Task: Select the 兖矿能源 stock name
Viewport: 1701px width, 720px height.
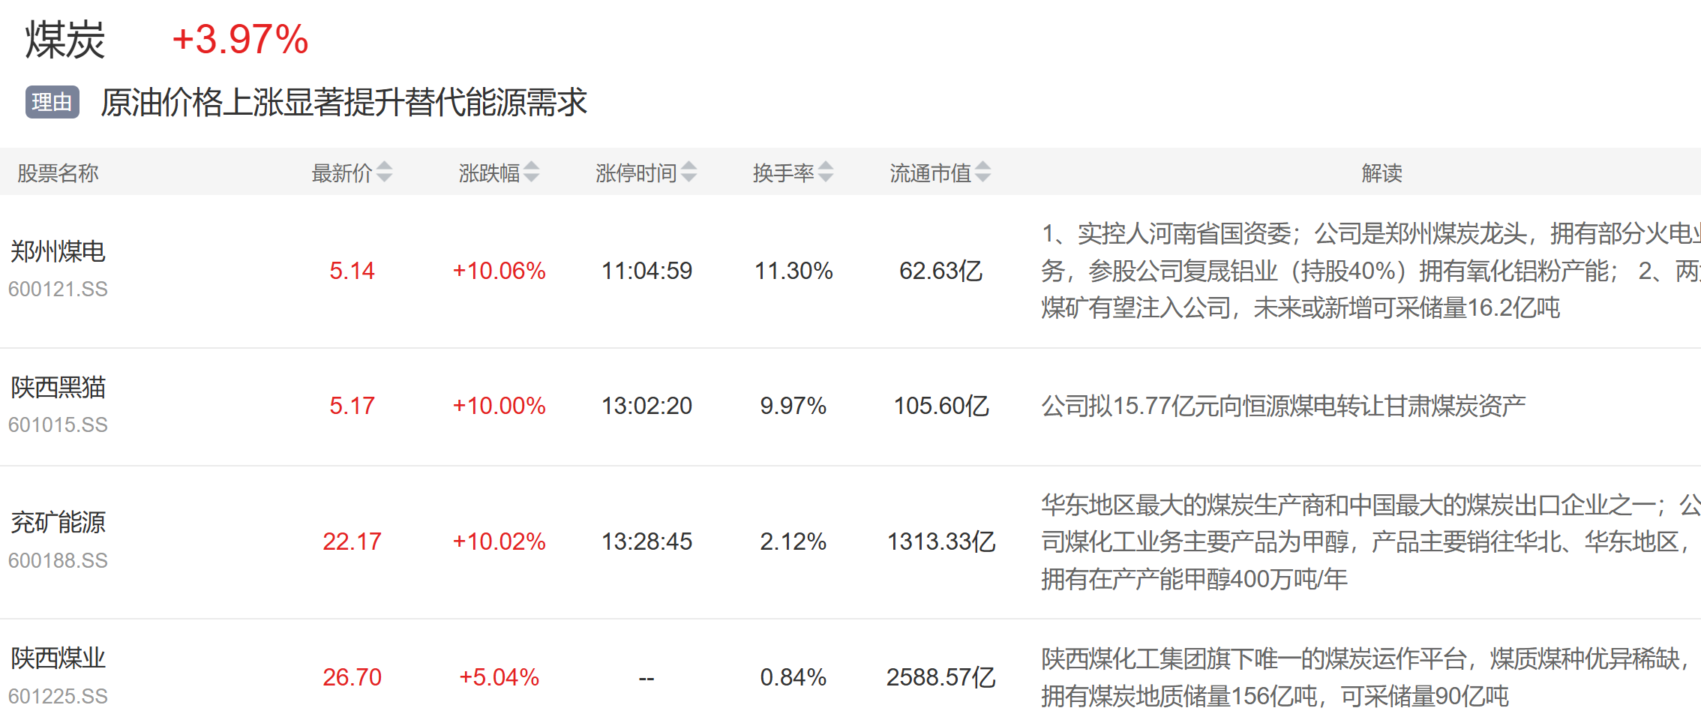Action: click(x=58, y=523)
